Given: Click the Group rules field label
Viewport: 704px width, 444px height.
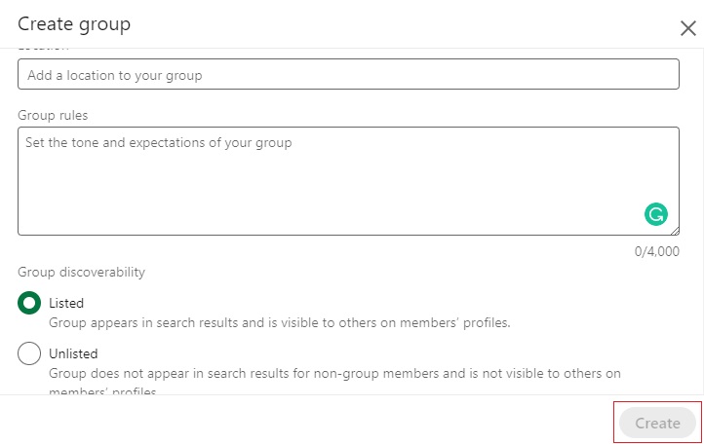Looking at the screenshot, I should point(53,115).
